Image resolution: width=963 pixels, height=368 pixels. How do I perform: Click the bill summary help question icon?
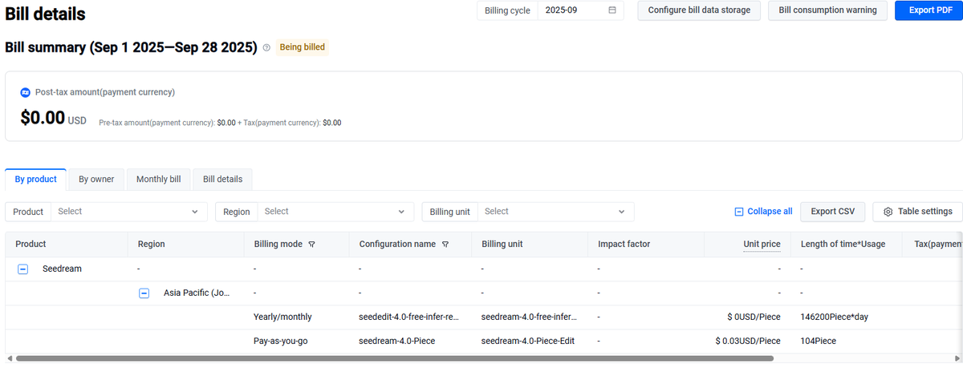click(x=266, y=48)
